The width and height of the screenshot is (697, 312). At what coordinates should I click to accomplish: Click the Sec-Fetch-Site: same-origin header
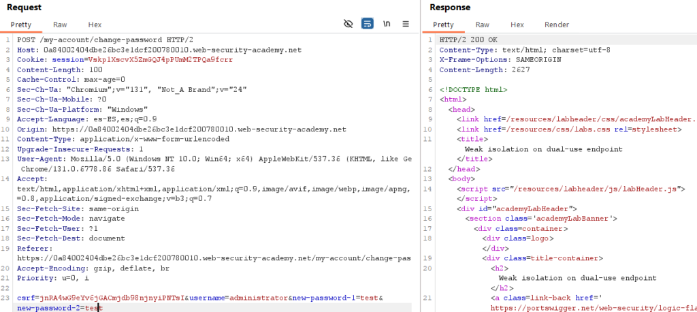[x=78, y=208]
